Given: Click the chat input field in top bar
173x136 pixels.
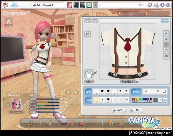Looking at the screenshot, I should click(123, 5).
